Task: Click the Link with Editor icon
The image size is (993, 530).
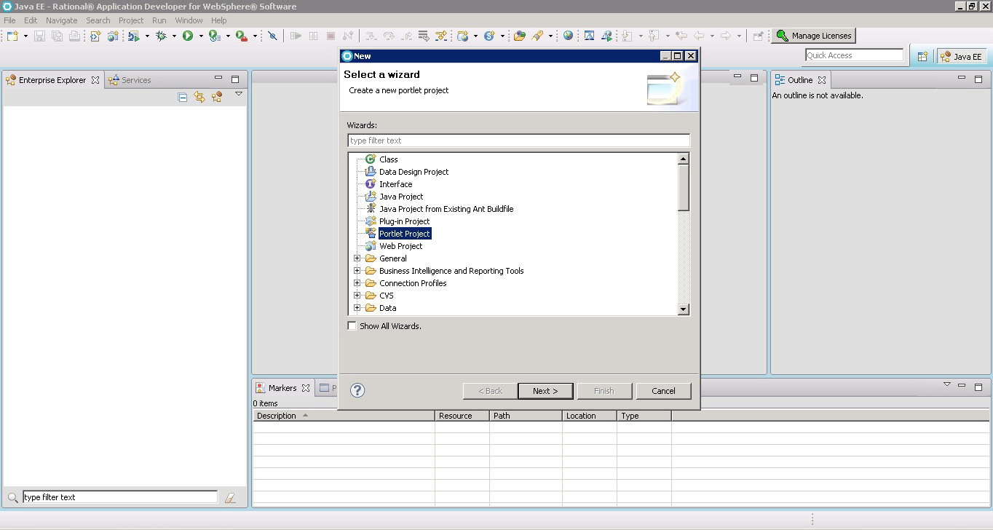Action: coord(199,97)
